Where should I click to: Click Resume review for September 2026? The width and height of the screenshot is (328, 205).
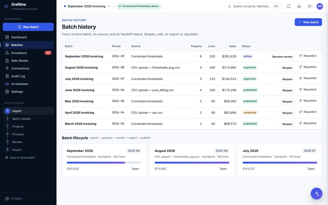[282, 57]
